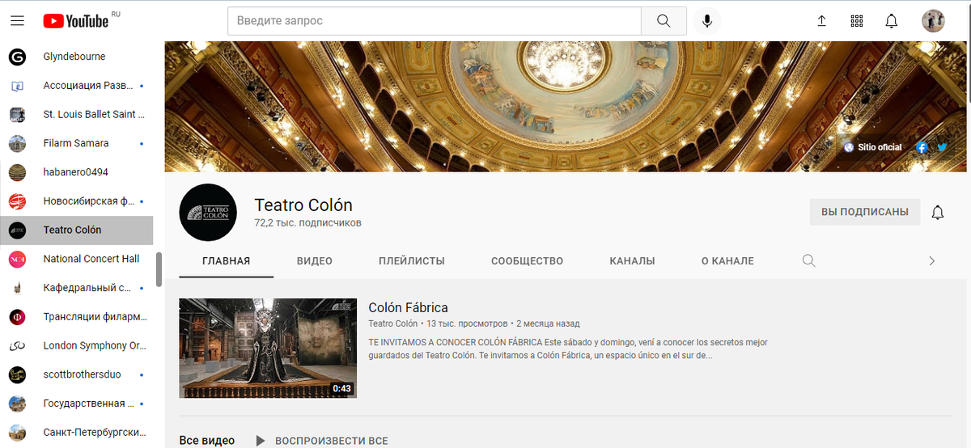This screenshot has width=971, height=448.
Task: Click the habanero0494 channel avatar
Action: click(17, 172)
